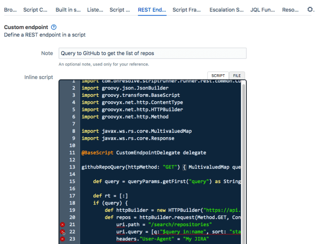Screen dimensions: 321x244
Task: Go to the Escalation S... tab
Action: coord(226,10)
